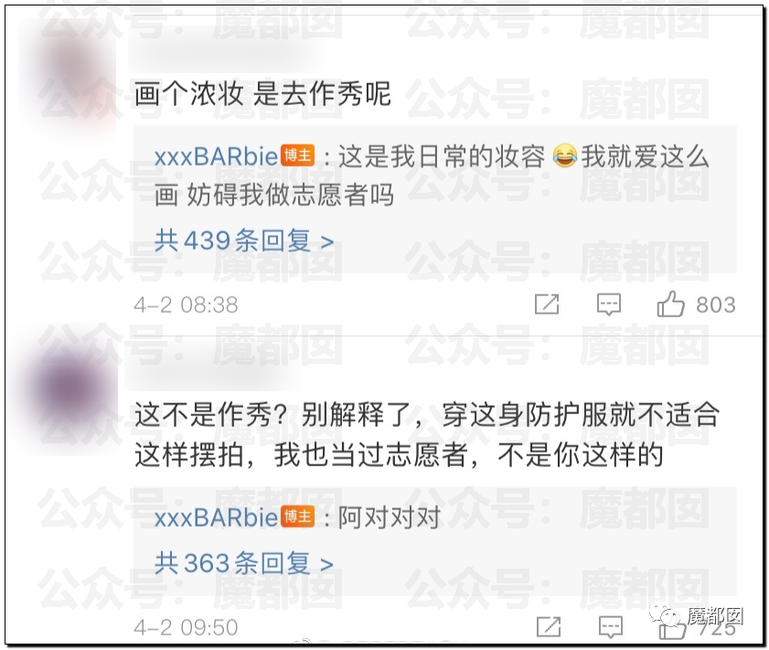Open xxxBARbie profile in first reply
This screenshot has width=769, height=650.
[217, 157]
